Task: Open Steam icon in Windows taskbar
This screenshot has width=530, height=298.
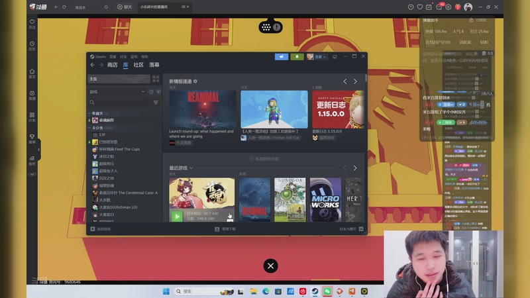Action: click(315, 291)
